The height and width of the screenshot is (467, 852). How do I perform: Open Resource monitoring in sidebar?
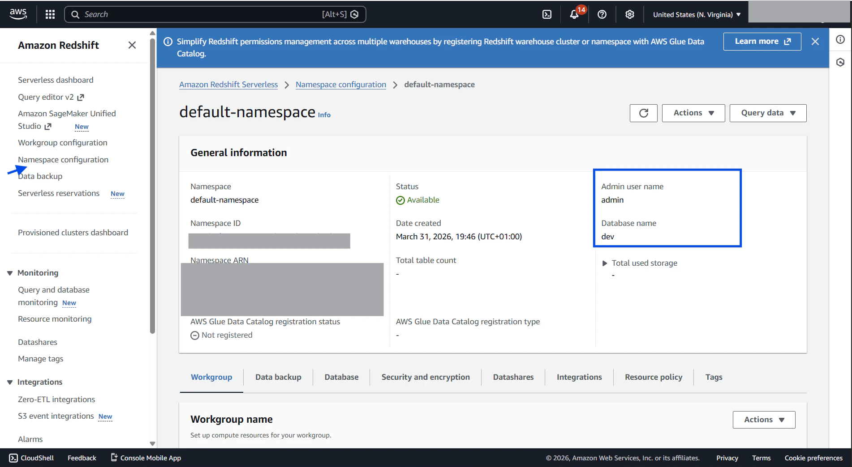(55, 319)
